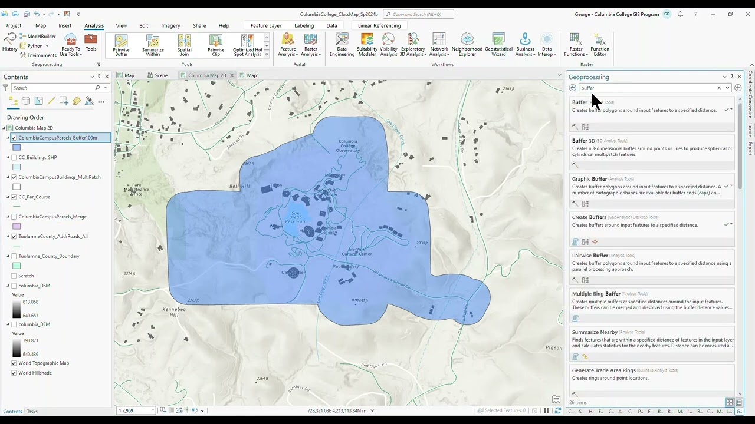The height and width of the screenshot is (424, 755).
Task: Open the Tools toolbox button
Action: click(91, 42)
